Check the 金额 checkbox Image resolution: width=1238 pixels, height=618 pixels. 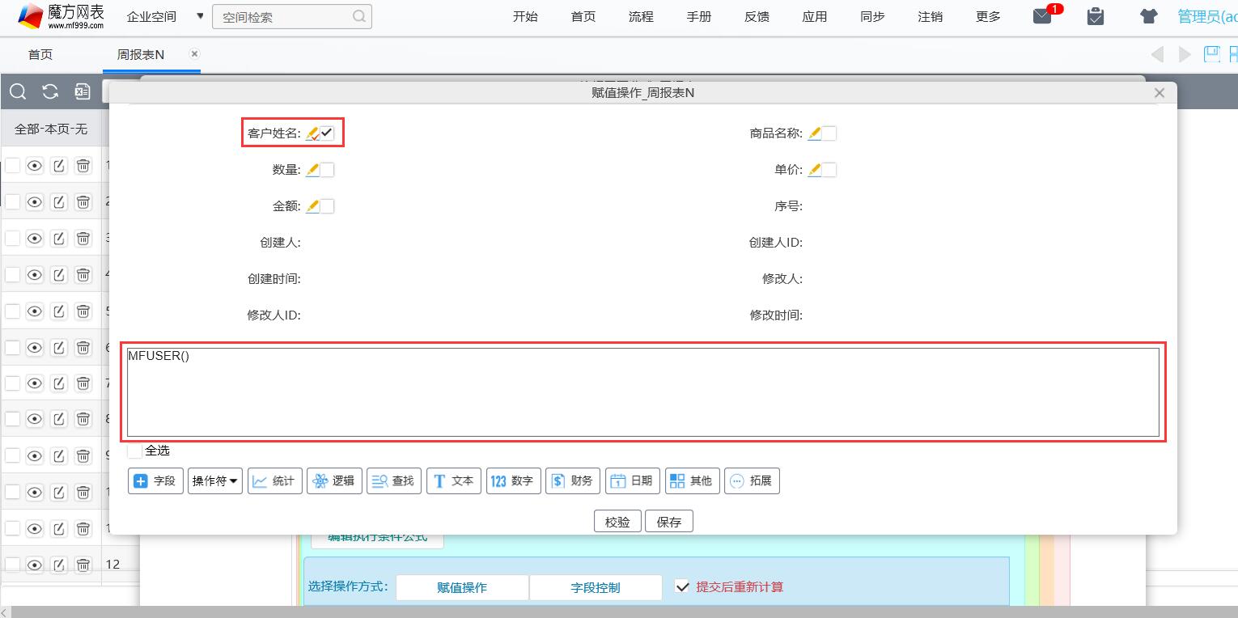tap(327, 206)
